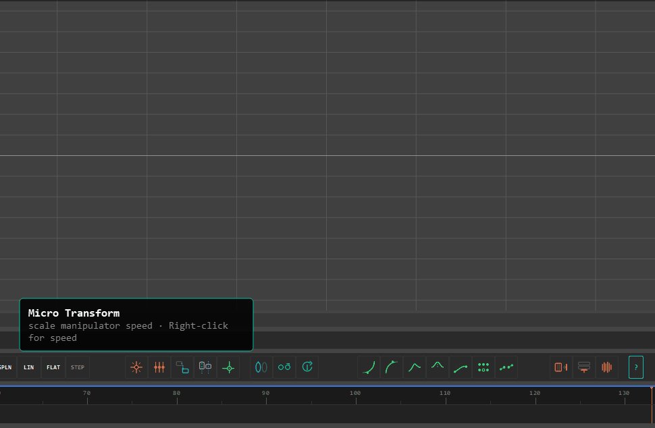655x428 pixels.
Task: Click the green dotted diagonal keys icon
Action: tap(506, 367)
